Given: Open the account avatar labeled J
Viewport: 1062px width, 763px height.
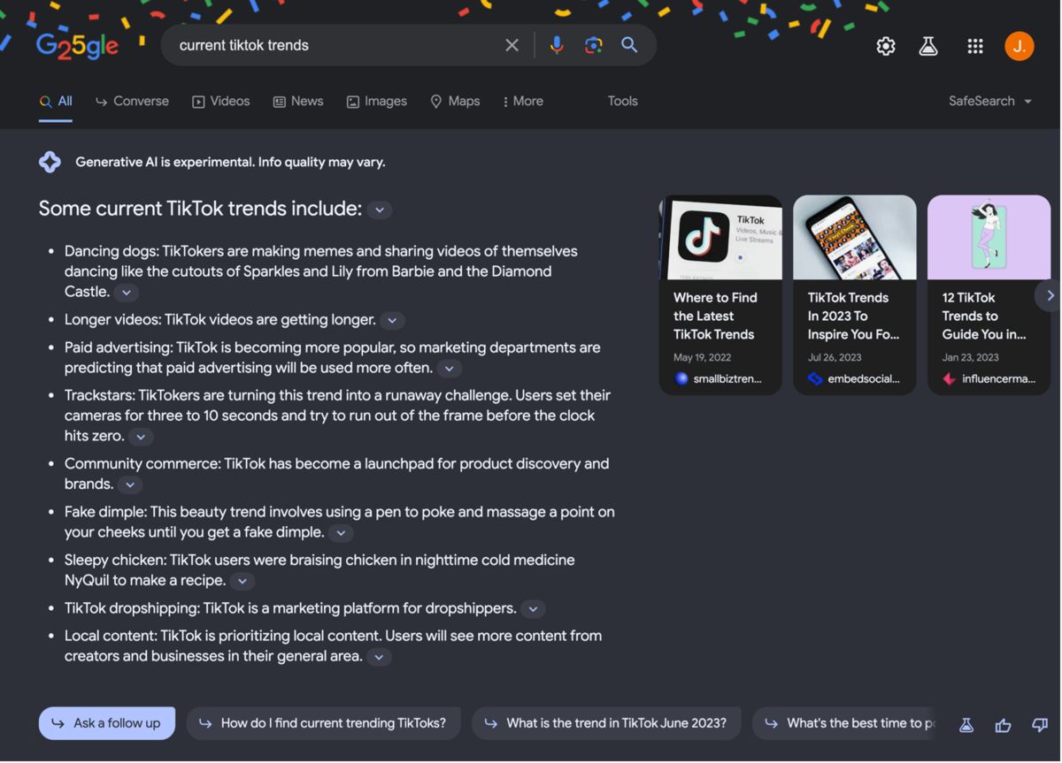Looking at the screenshot, I should pyautogui.click(x=1020, y=46).
